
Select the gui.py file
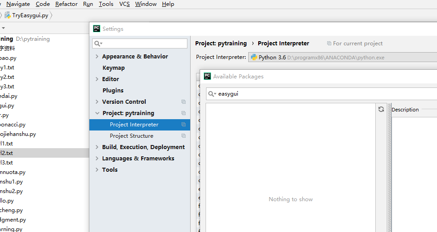pos(7,106)
